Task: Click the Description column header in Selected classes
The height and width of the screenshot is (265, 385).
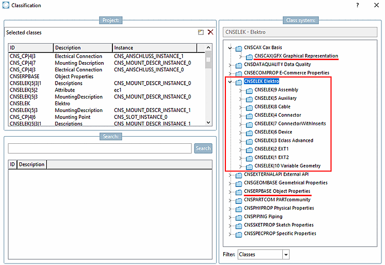Action: tap(83, 48)
